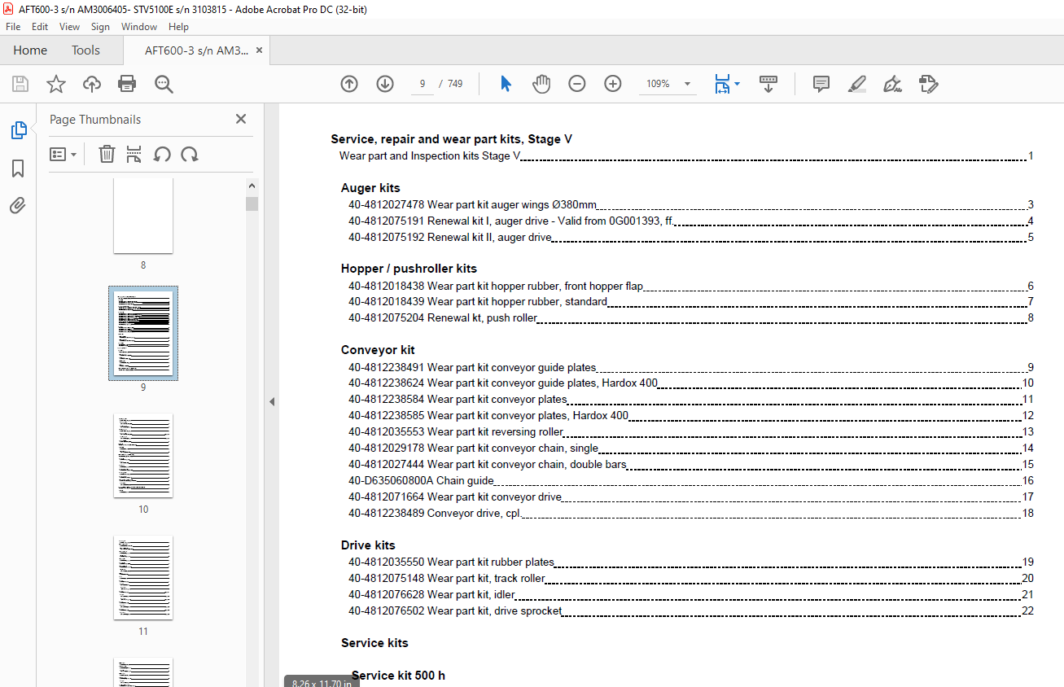Viewport: 1064px width, 687px height.
Task: Open Conveyor drive, cpl. entry
Action: pyautogui.click(x=690, y=514)
